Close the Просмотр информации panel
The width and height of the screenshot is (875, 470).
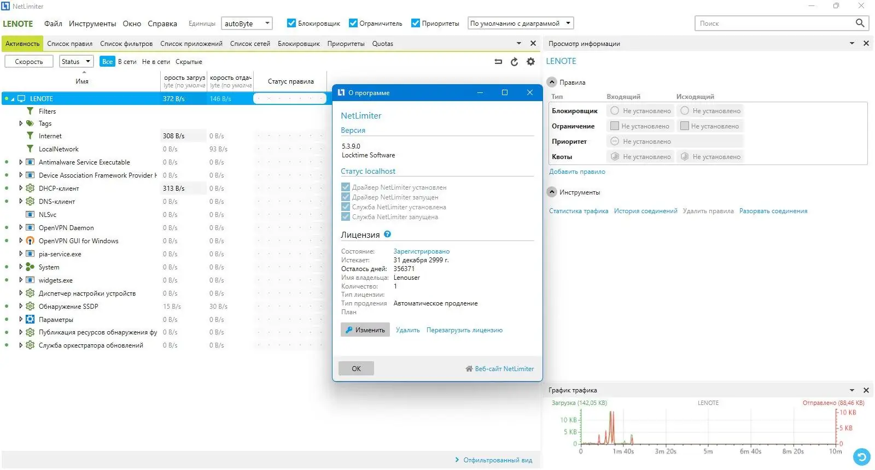point(866,43)
